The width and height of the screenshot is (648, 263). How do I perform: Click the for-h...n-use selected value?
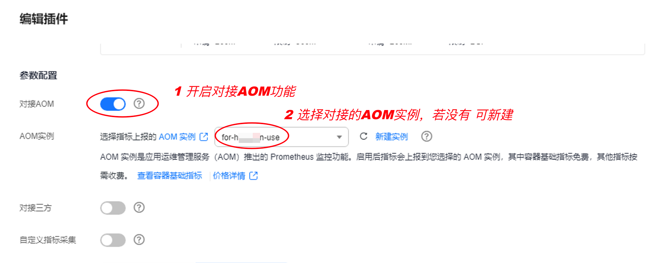250,137
